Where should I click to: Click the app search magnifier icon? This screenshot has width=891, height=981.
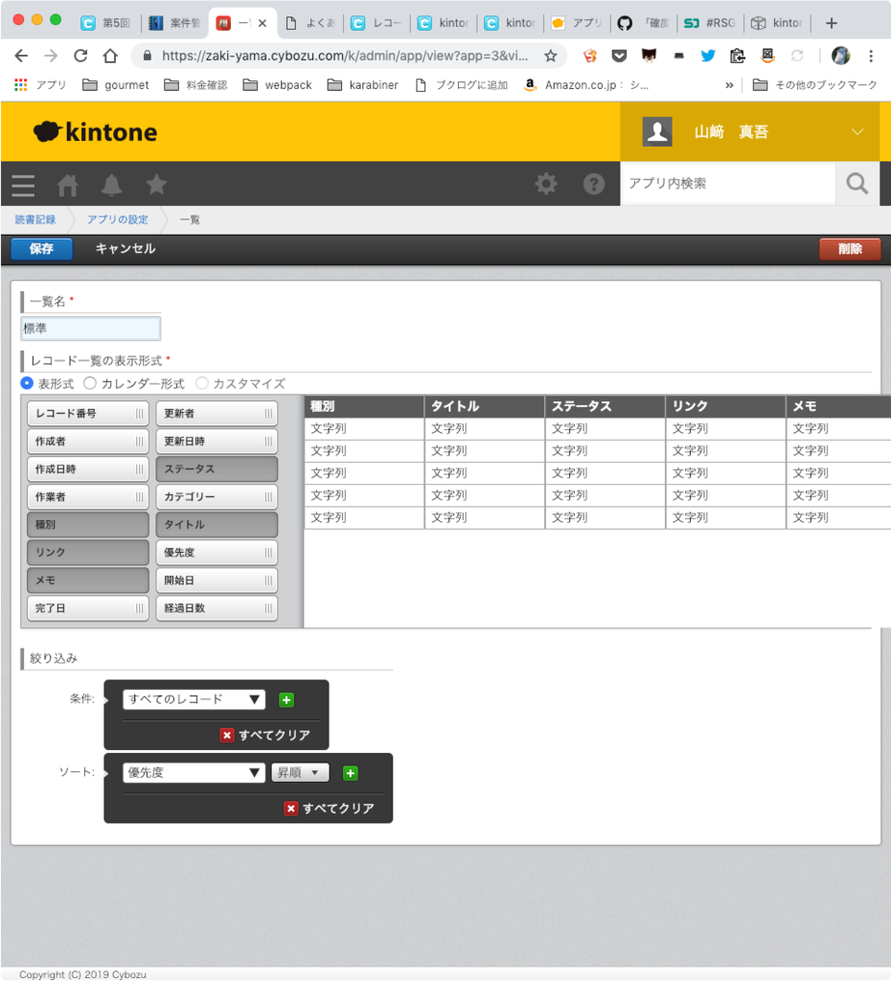[857, 183]
